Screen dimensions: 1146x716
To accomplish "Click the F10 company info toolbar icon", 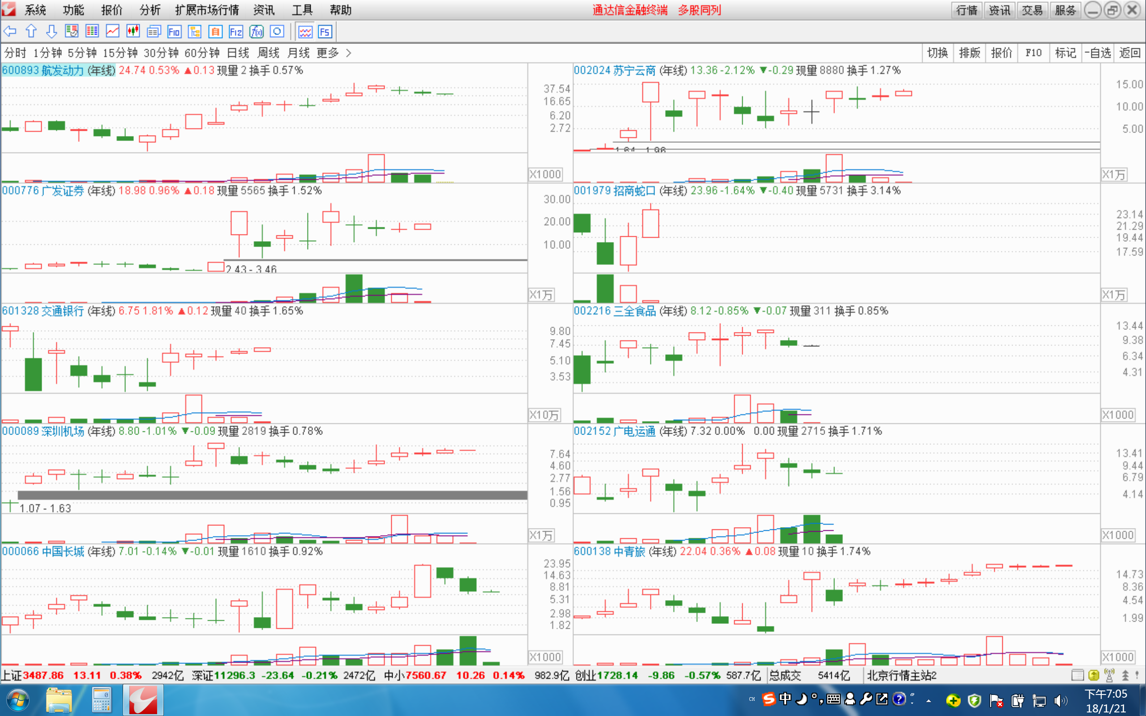I will pos(174,32).
